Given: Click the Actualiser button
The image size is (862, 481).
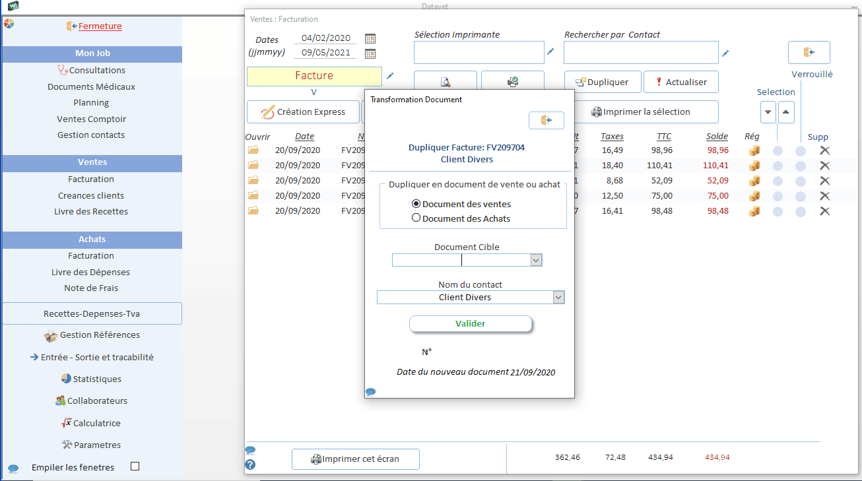Looking at the screenshot, I should pos(680,82).
